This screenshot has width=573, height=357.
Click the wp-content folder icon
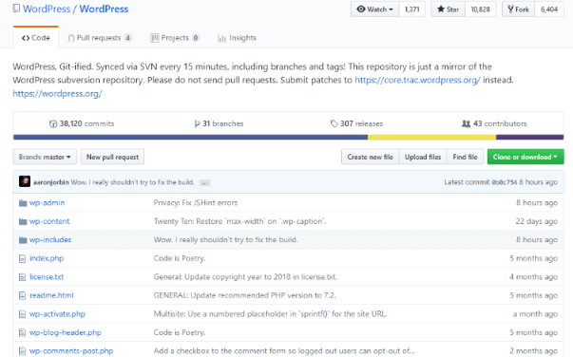click(23, 221)
